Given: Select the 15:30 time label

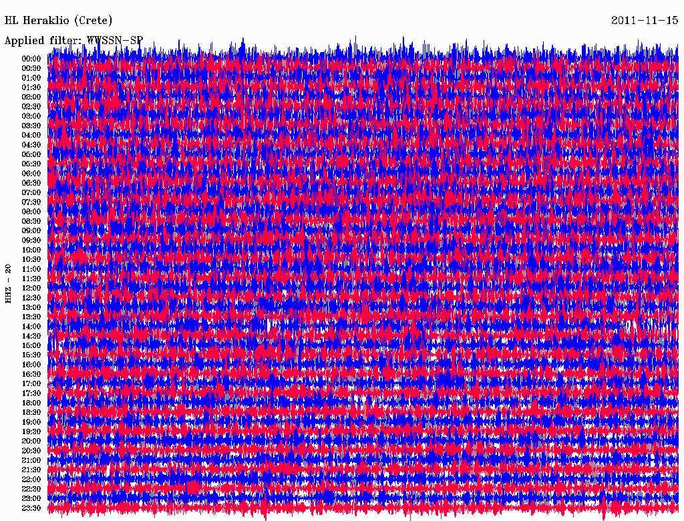Looking at the screenshot, I should pyautogui.click(x=31, y=355).
